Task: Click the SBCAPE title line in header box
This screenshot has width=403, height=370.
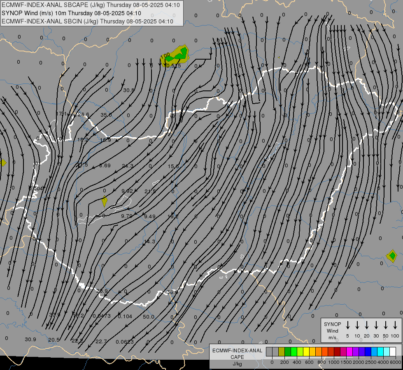Action: pyautogui.click(x=91, y=5)
